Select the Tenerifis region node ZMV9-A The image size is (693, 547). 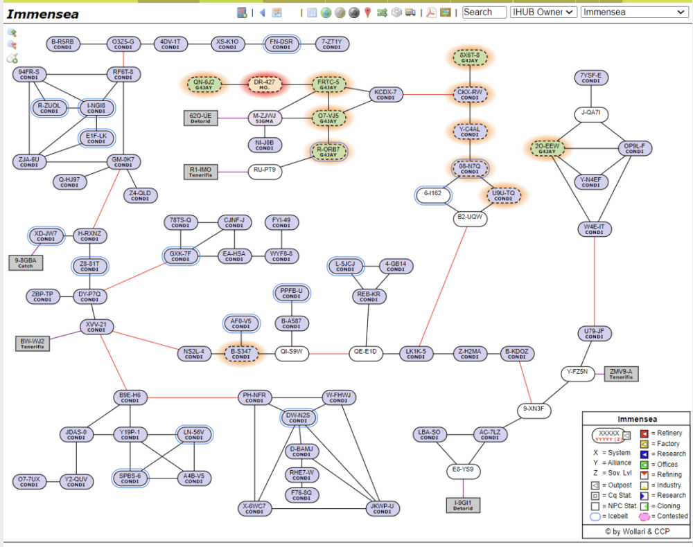(622, 374)
